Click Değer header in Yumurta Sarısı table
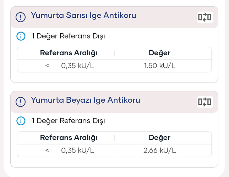The height and width of the screenshot is (177, 229). (159, 53)
